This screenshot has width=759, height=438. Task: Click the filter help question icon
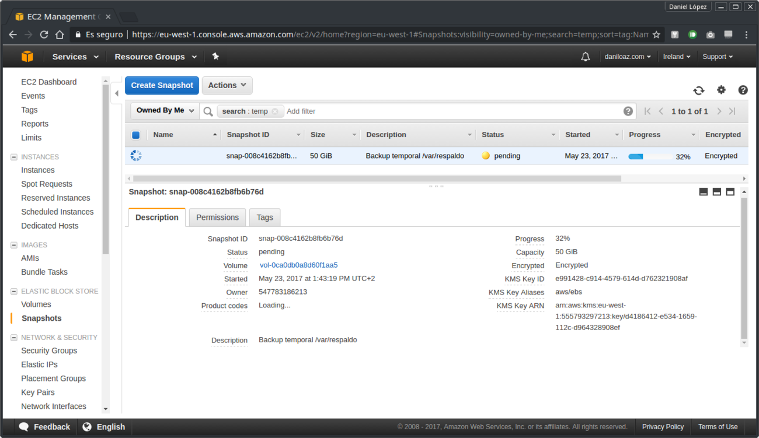628,111
